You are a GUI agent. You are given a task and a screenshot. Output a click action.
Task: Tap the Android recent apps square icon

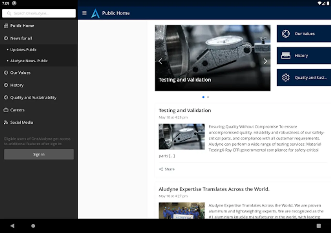click(319, 226)
